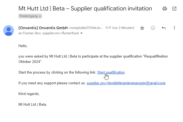Click the sender's profile avatar

[9, 30]
